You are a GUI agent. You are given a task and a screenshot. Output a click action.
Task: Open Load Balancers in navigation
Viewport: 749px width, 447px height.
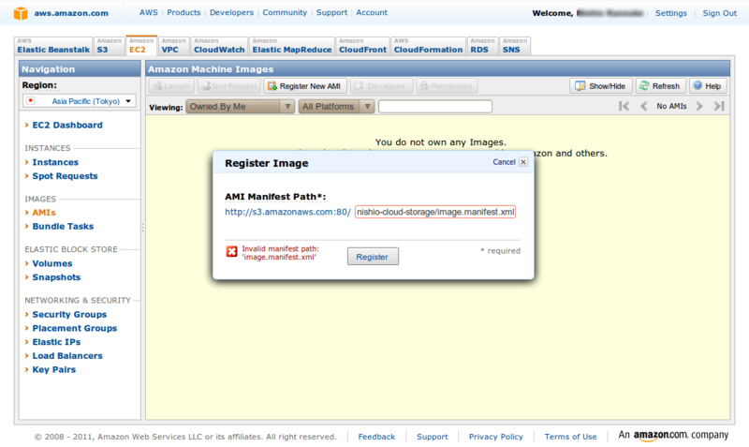point(67,356)
